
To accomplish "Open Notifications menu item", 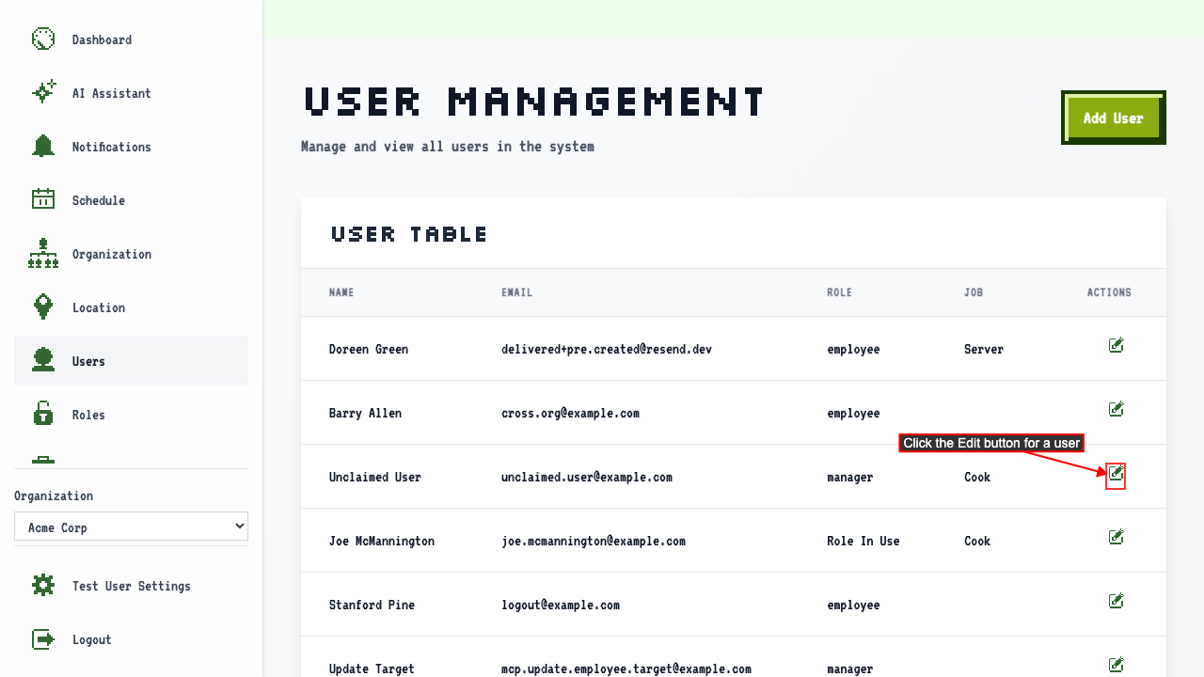I will [131, 147].
